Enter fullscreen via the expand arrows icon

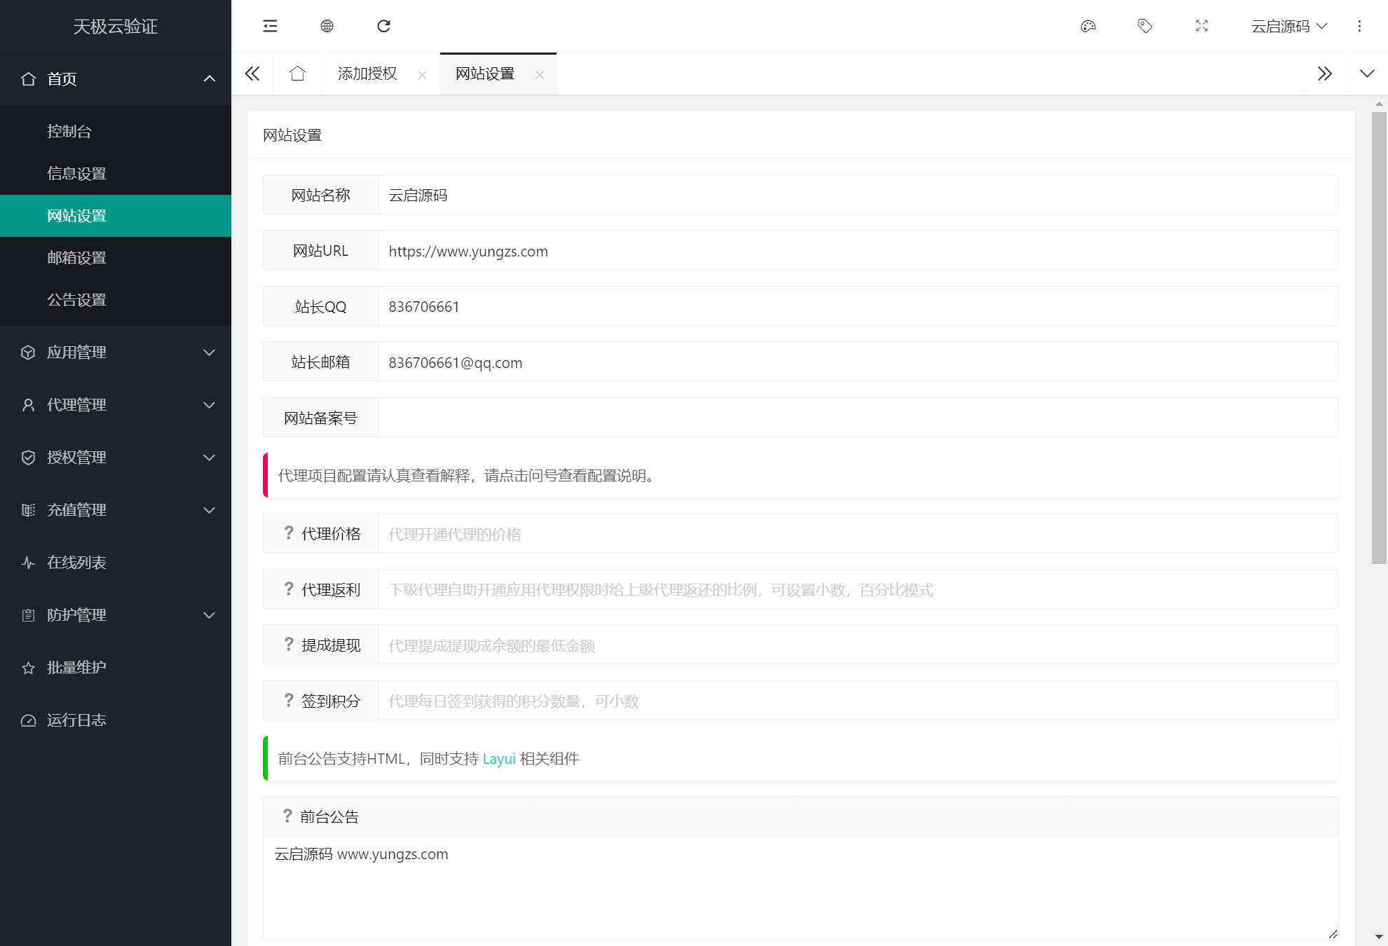[1201, 26]
